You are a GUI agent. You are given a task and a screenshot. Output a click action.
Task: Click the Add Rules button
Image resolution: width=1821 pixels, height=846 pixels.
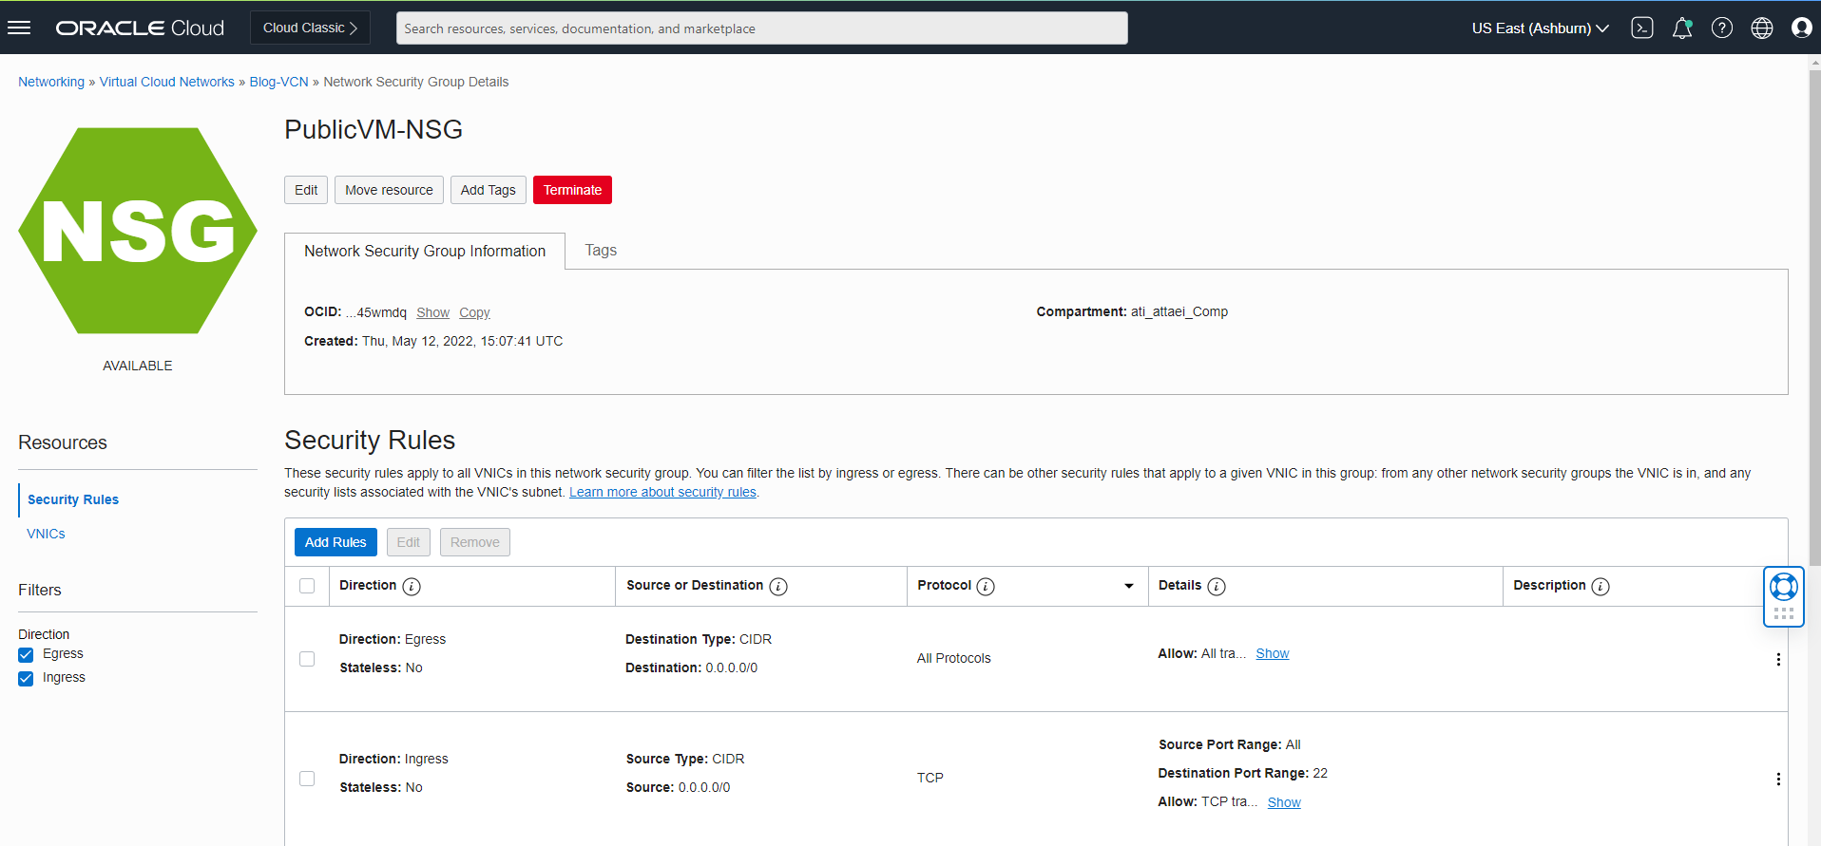click(x=335, y=542)
